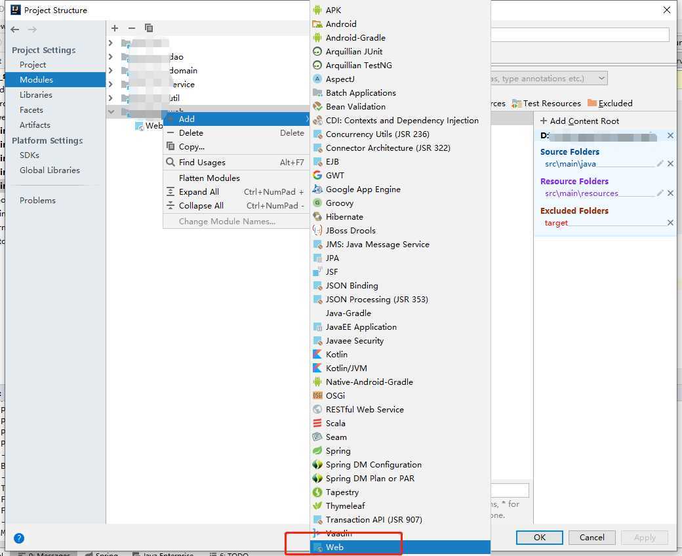The width and height of the screenshot is (682, 556).
Task: Mark folder as Excluded
Action: (x=610, y=104)
